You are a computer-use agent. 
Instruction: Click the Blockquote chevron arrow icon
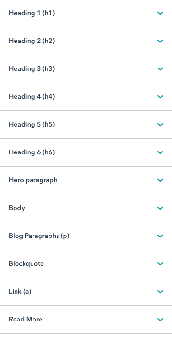point(160,263)
